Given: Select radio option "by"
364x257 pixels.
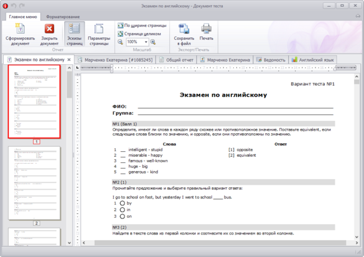Looking at the screenshot, I should coord(123,203).
